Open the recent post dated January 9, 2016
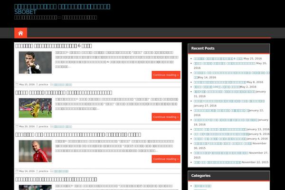The image size is (285, 190). 221,134
